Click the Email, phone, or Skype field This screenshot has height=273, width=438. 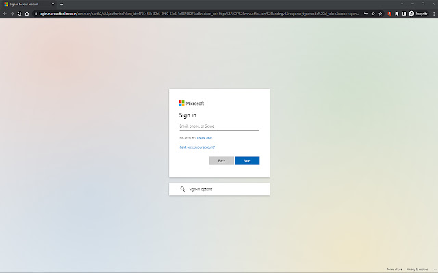[219, 126]
